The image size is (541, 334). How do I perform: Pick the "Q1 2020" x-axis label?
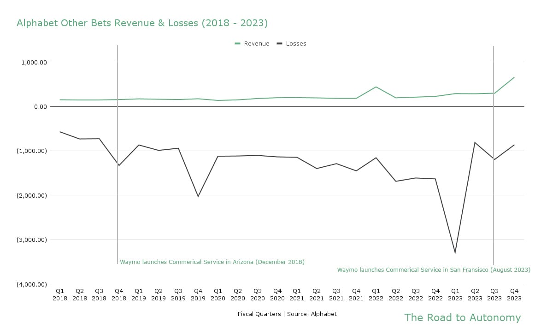pyautogui.click(x=218, y=295)
